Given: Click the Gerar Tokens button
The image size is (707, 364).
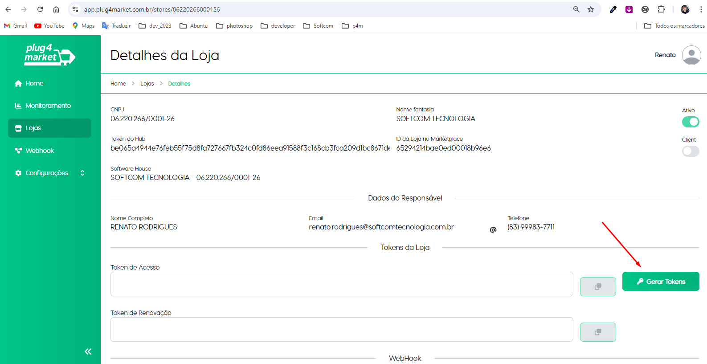Looking at the screenshot, I should (660, 282).
